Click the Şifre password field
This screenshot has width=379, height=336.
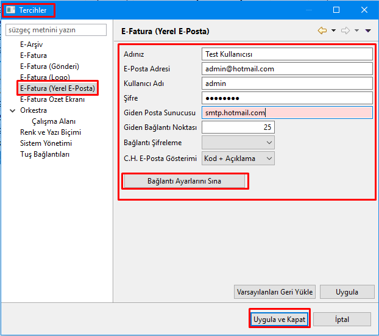click(286, 98)
